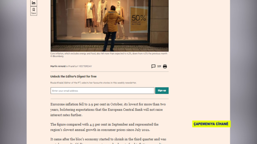This screenshot has height=144, width=257.
Task: Print the article using printer icon
Action: (x=165, y=66)
